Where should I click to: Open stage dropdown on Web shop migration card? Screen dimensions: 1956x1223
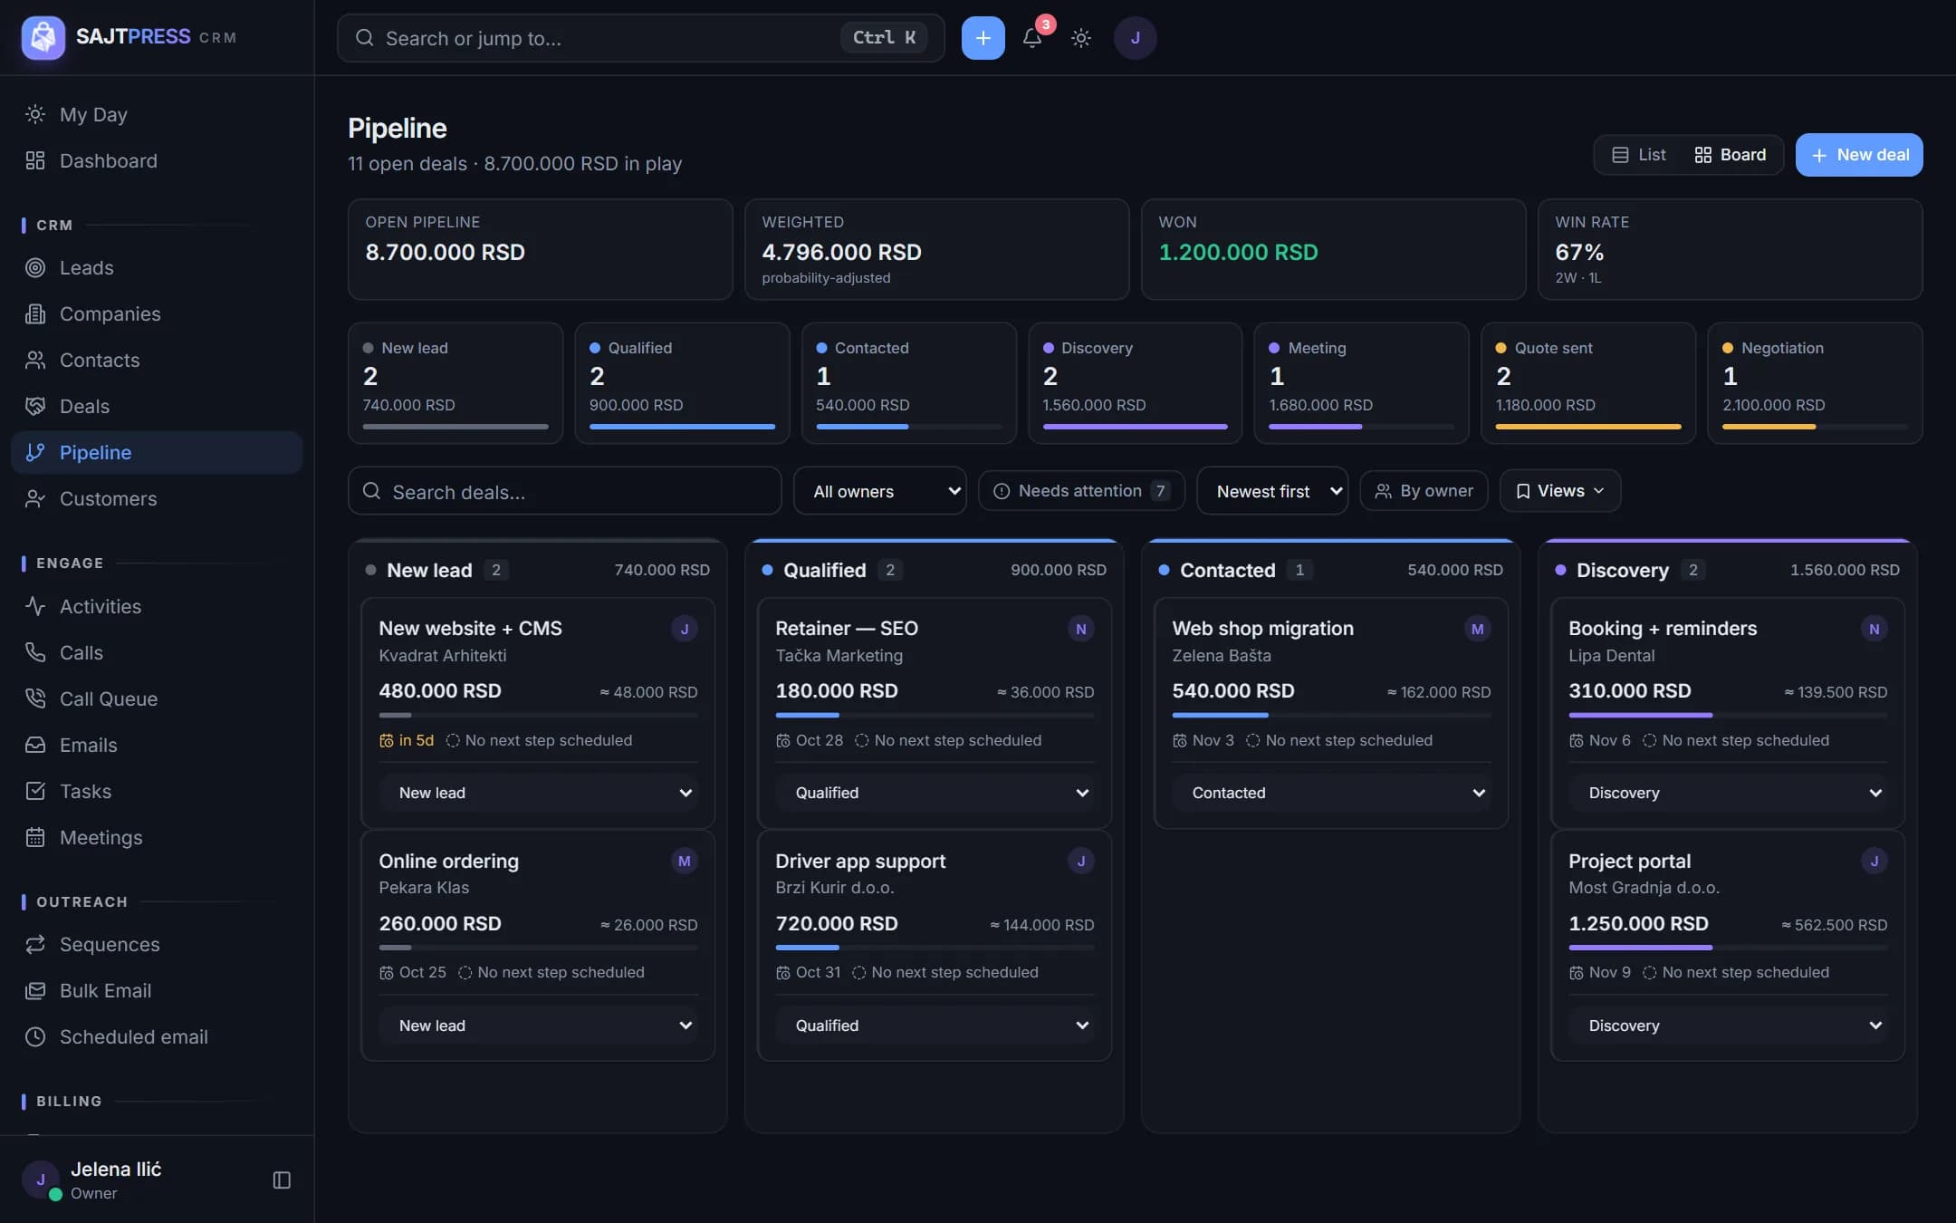(1331, 793)
